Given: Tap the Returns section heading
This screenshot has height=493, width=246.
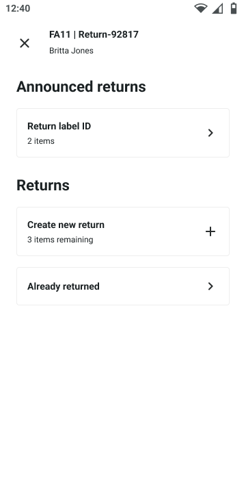Looking at the screenshot, I should click(x=43, y=185).
